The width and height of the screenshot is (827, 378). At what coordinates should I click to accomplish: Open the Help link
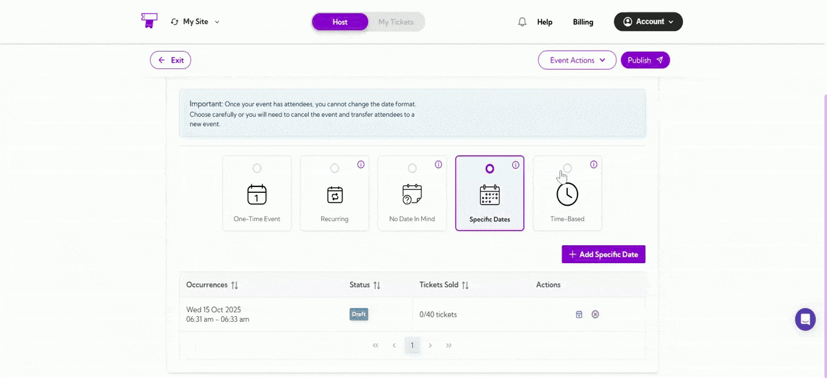[545, 22]
